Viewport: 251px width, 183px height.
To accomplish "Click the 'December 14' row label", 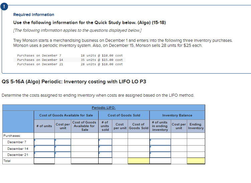I will pos(18,149).
